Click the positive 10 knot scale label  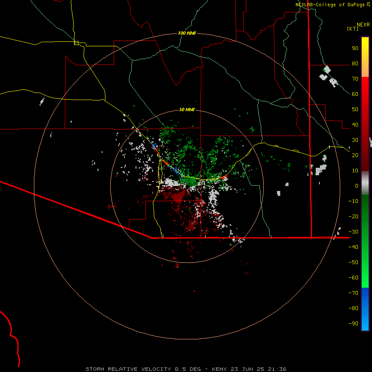point(355,171)
